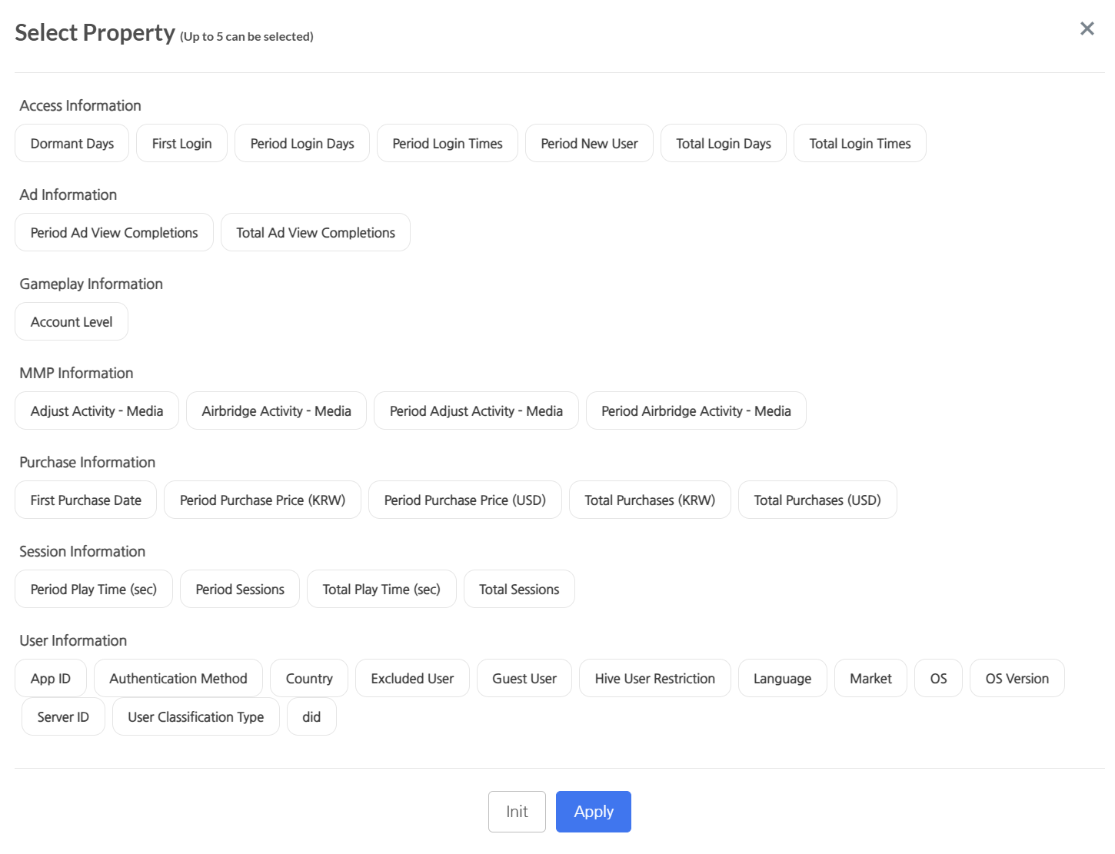Select Period Purchase Price (USD)
This screenshot has height=854, width=1115.
tap(464, 500)
